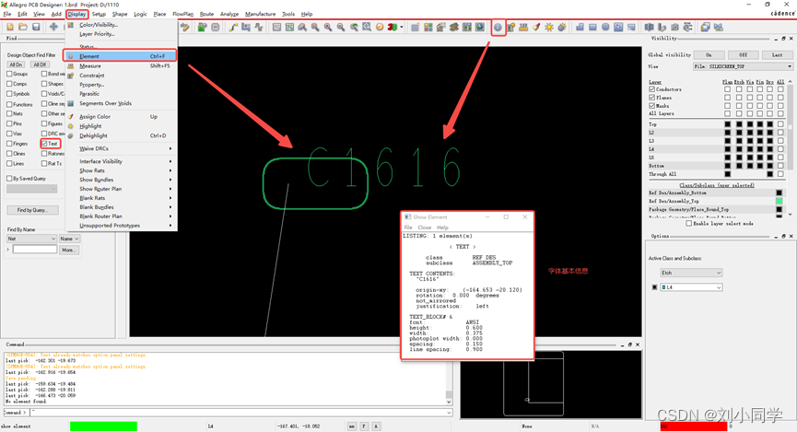Click the Global visibility Off button
Screen dimensions: 797x432
pos(743,54)
